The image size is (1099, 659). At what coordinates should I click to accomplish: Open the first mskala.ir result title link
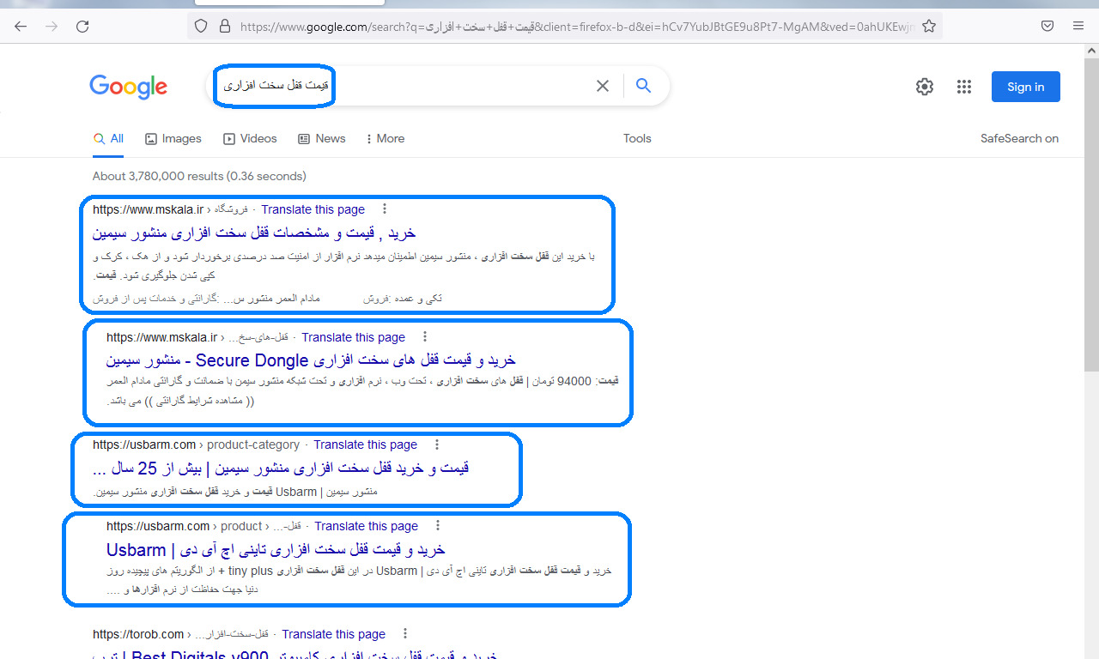254,233
